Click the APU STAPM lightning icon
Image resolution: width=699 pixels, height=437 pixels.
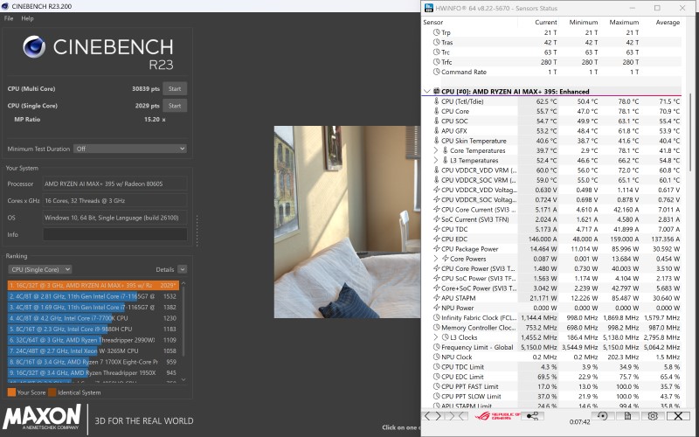436,298
